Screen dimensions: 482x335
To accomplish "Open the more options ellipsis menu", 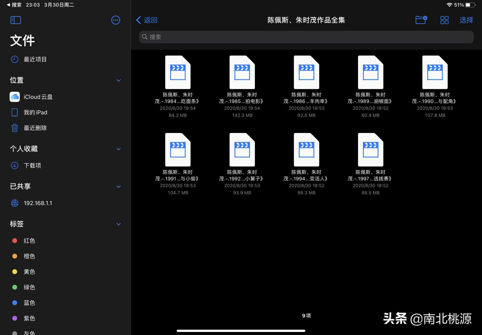I will (x=115, y=20).
